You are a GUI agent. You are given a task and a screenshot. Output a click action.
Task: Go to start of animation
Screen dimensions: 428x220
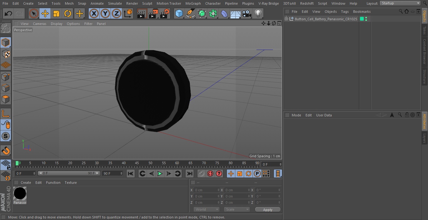point(131,174)
